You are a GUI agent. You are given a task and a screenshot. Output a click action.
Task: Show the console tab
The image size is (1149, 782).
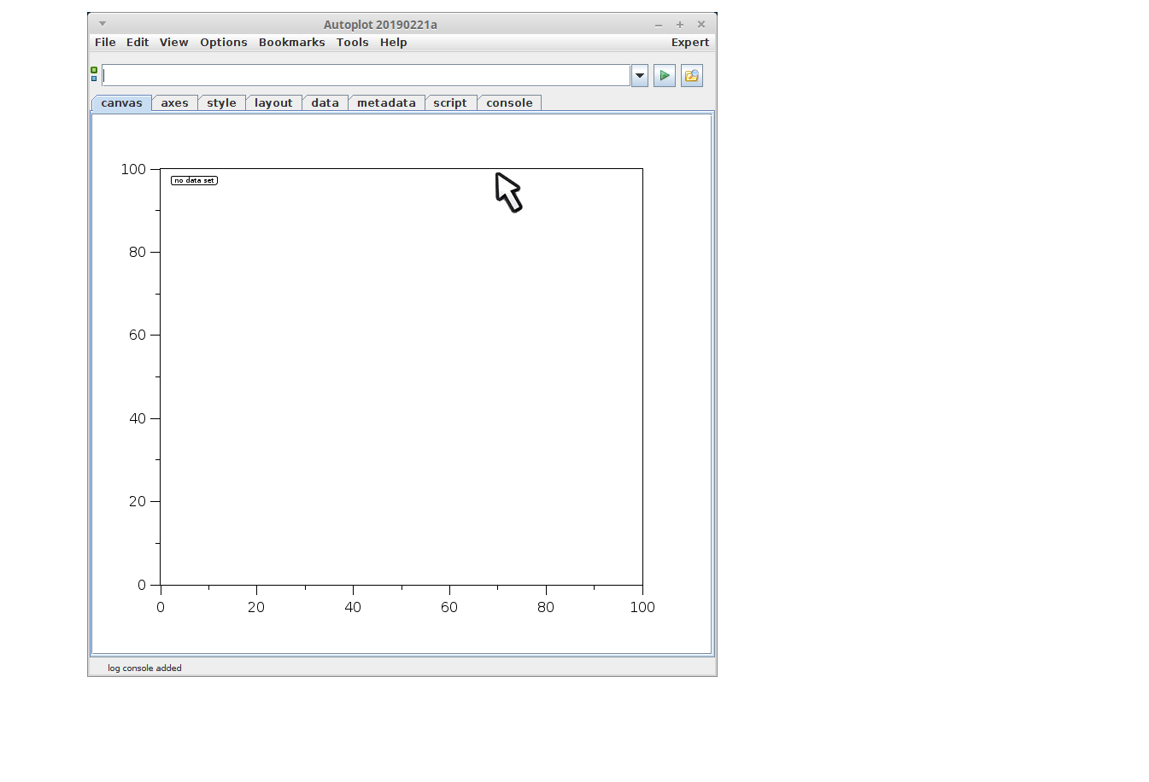point(509,103)
